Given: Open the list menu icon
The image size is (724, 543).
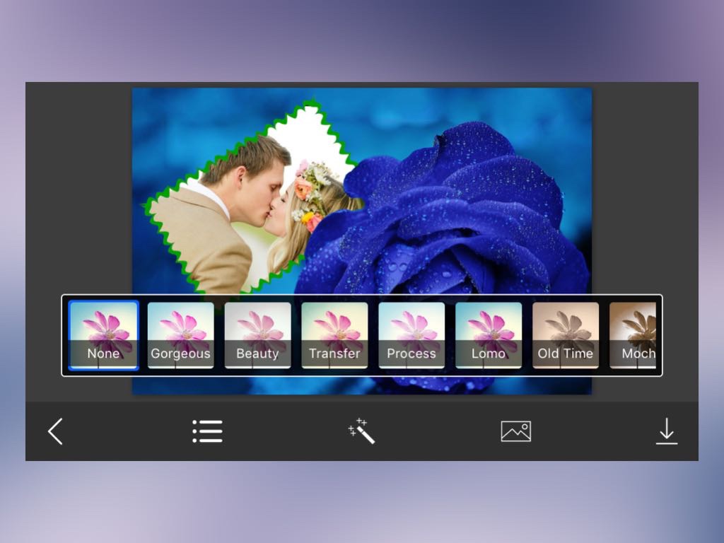Looking at the screenshot, I should tap(207, 431).
